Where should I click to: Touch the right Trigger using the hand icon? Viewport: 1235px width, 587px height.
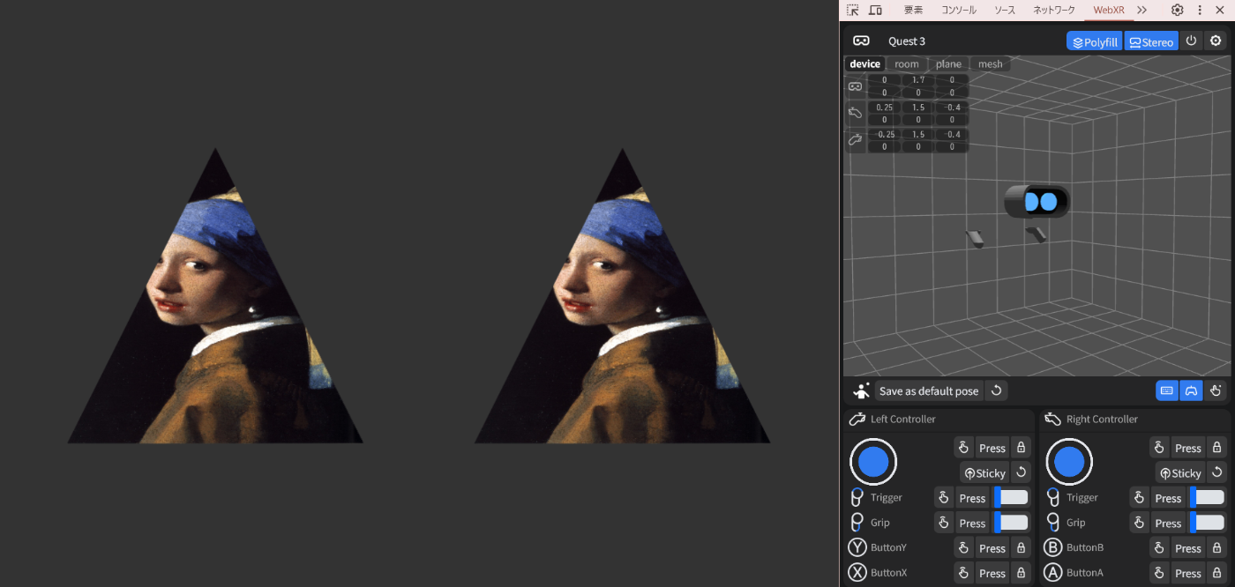[x=1140, y=497]
